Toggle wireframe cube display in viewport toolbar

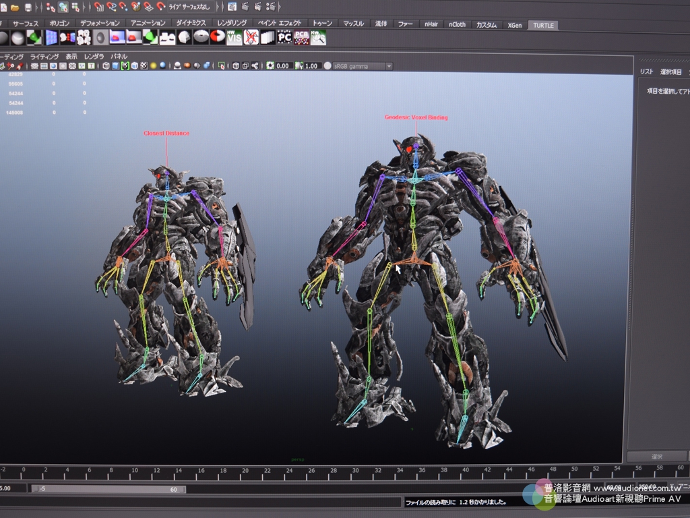coord(106,66)
